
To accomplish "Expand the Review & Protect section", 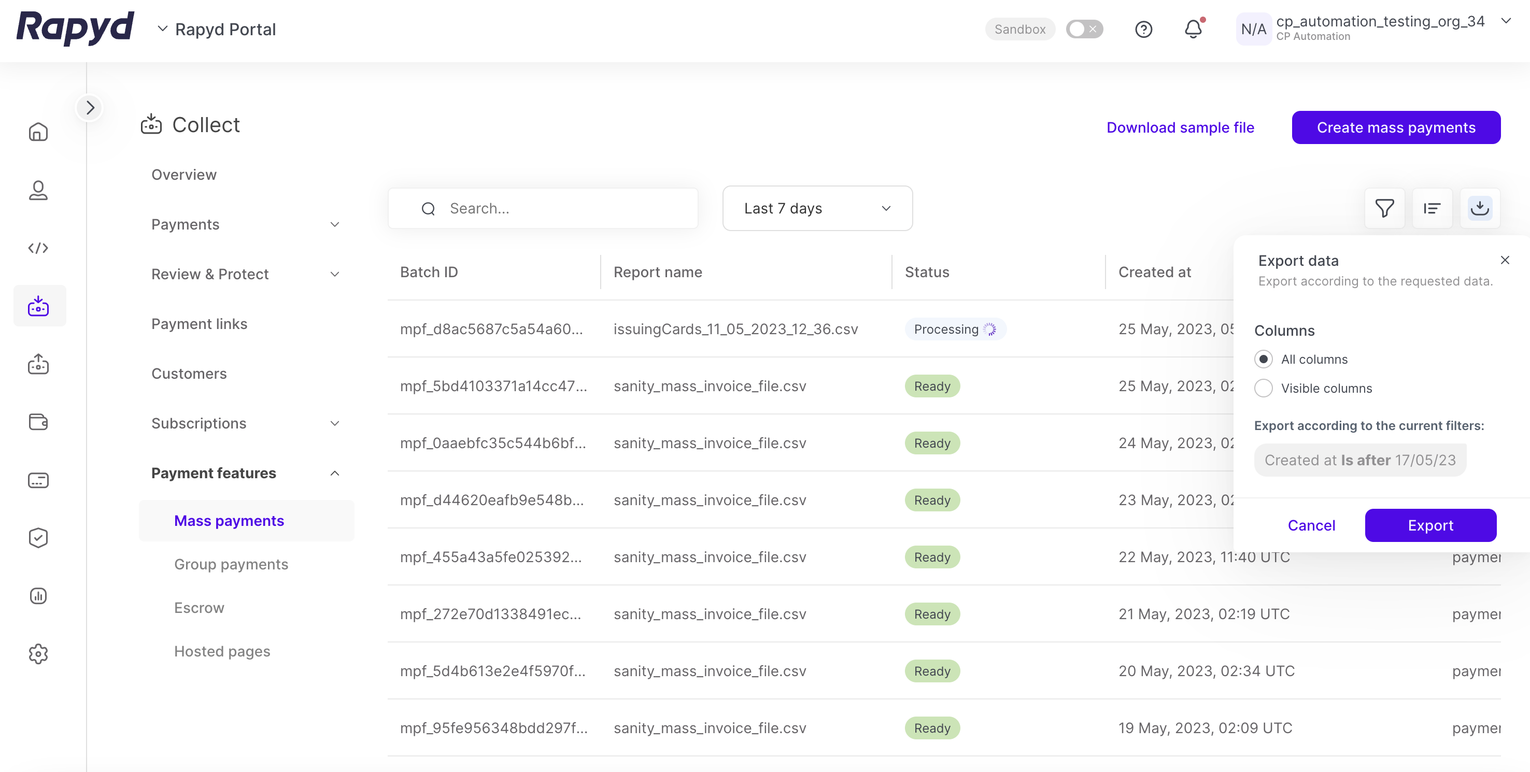I will pos(245,275).
